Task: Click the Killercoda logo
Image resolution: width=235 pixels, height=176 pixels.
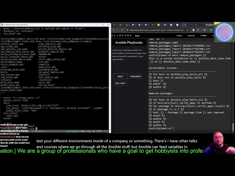Action: pos(122,36)
